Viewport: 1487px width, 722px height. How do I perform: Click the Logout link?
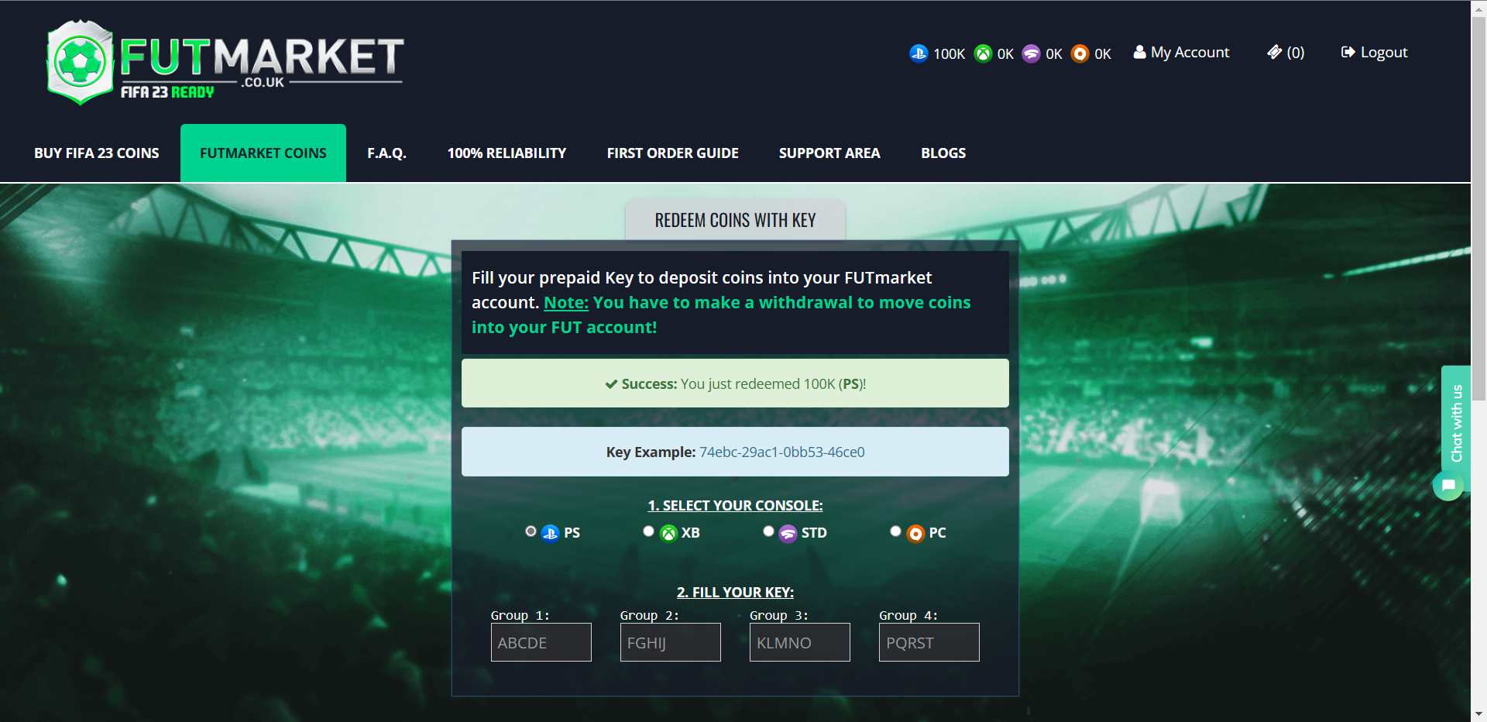(1374, 52)
